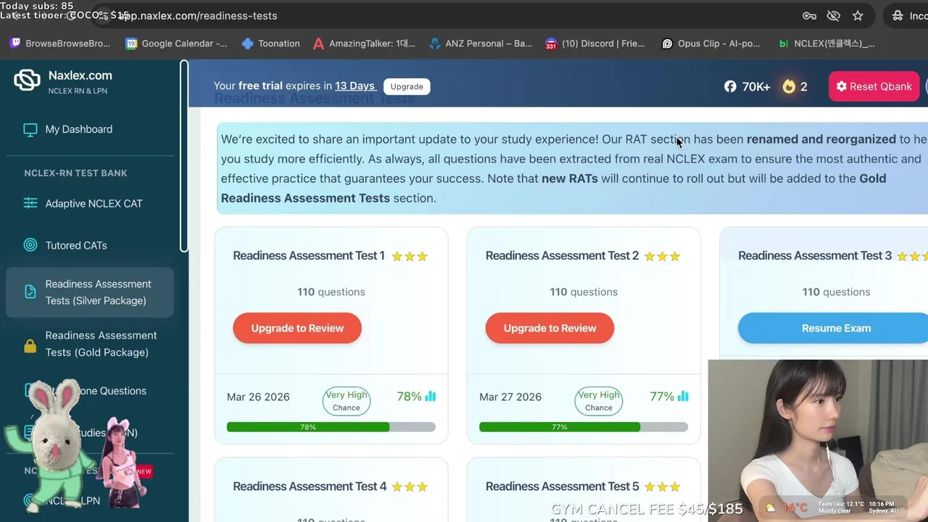Open Toonation bookmark

pos(270,43)
